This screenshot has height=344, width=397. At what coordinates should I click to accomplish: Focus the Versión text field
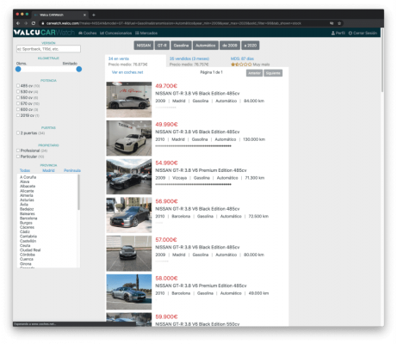tap(48, 49)
